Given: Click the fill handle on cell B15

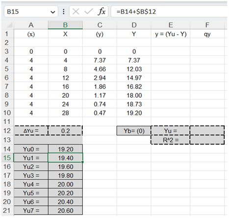Looking at the screenshot, I should pyautogui.click(x=82, y=162).
